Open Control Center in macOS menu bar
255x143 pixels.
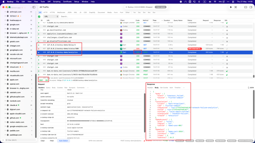[233, 2]
